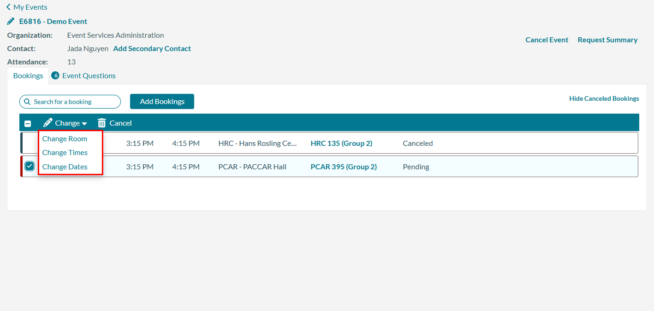Switch to the Event Questions tab
The height and width of the screenshot is (311, 654).
[89, 76]
